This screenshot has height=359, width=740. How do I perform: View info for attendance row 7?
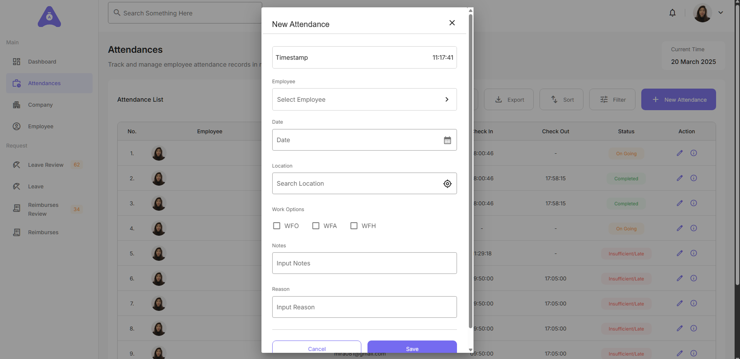[x=694, y=303]
